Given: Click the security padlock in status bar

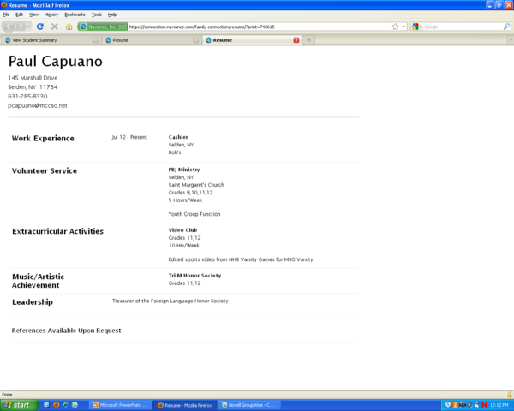Looking at the screenshot, I should coord(510,395).
